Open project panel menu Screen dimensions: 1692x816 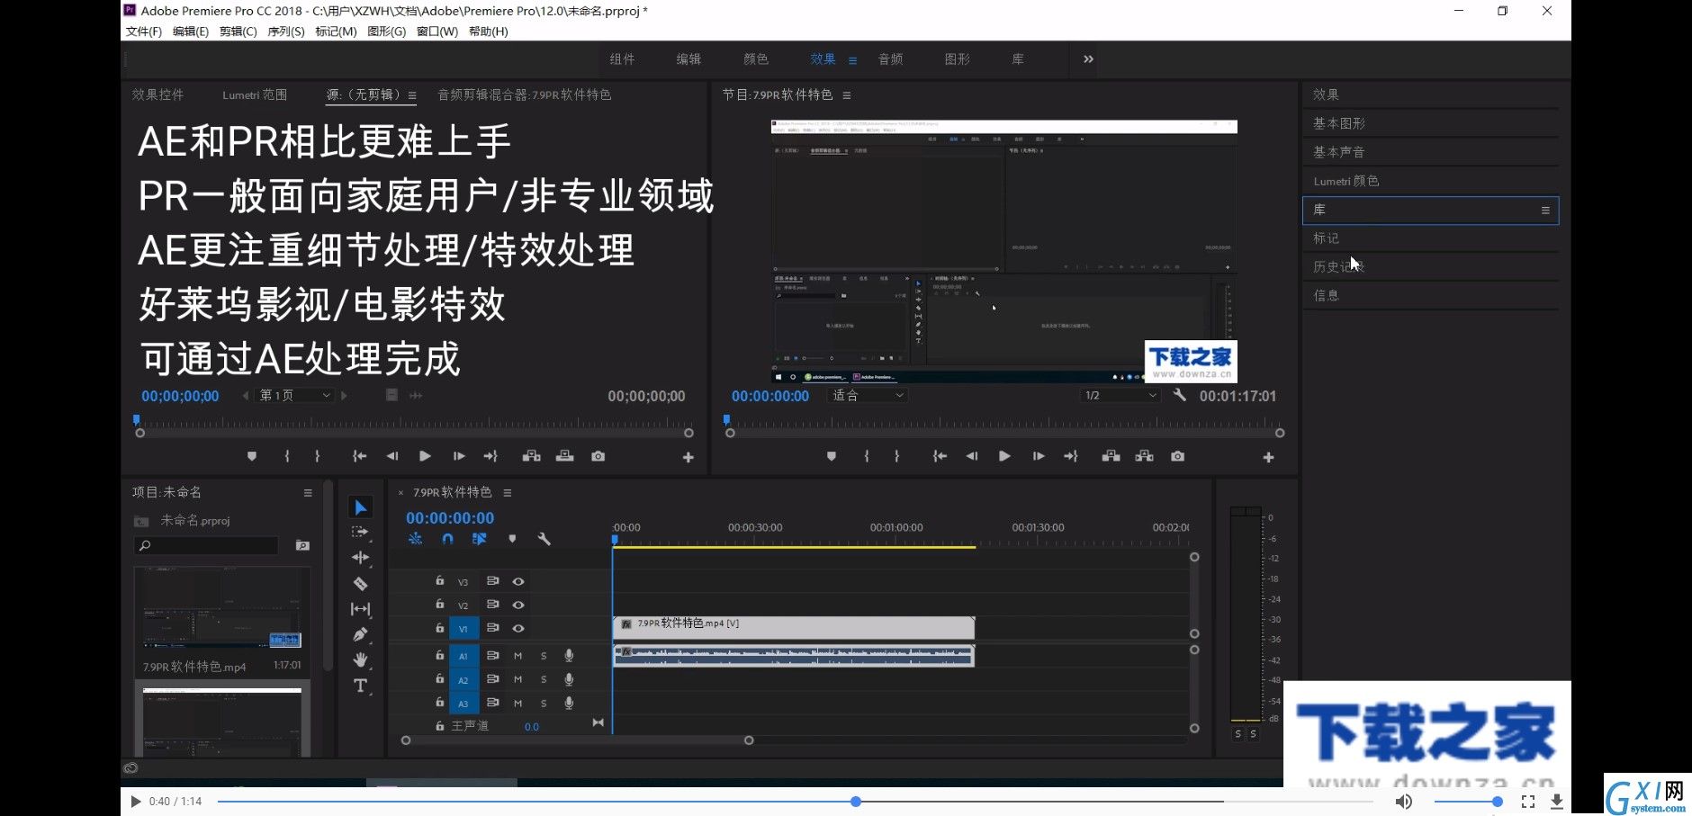[308, 493]
